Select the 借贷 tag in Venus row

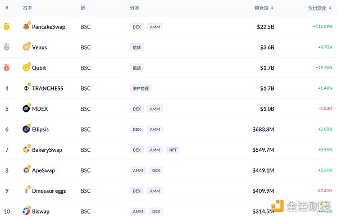(136, 47)
